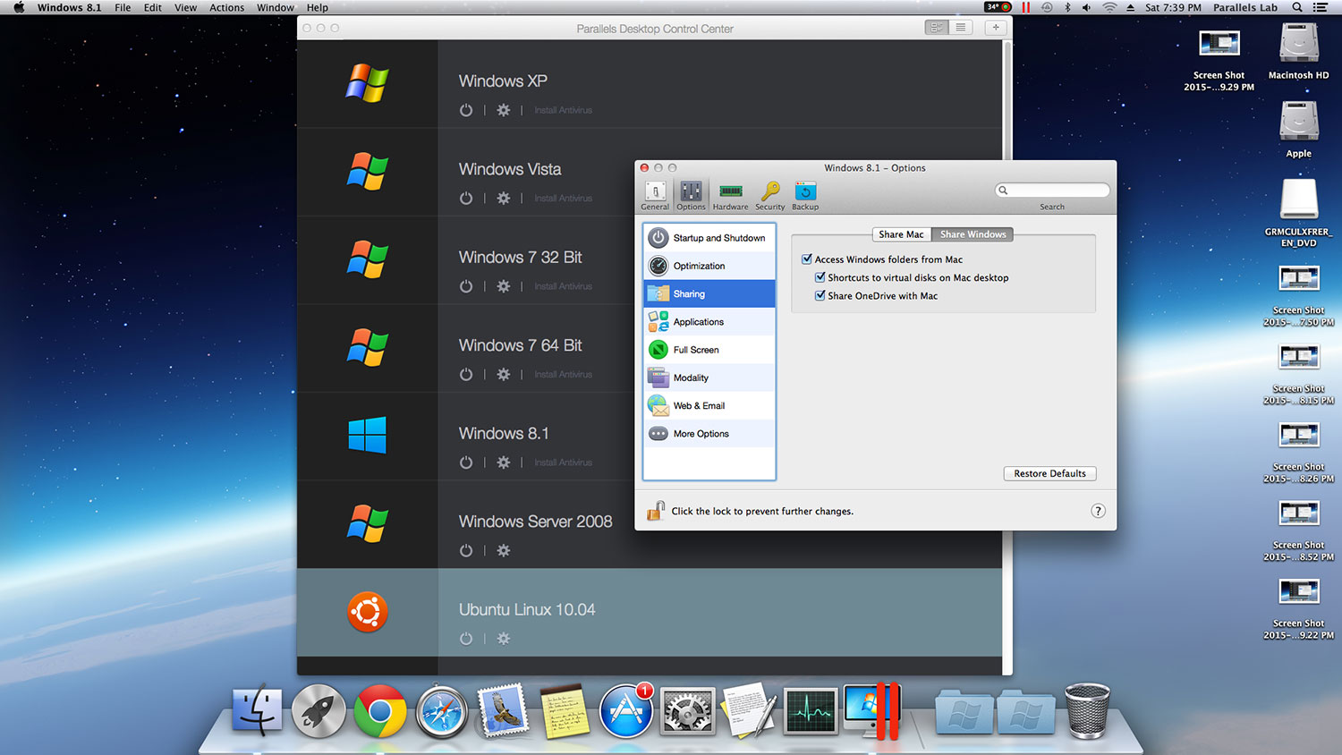Switch Control Center to compact list view
The image size is (1342, 755).
[961, 28]
